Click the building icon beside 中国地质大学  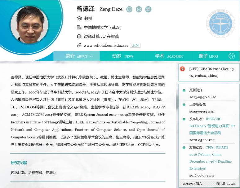click(79, 27)
